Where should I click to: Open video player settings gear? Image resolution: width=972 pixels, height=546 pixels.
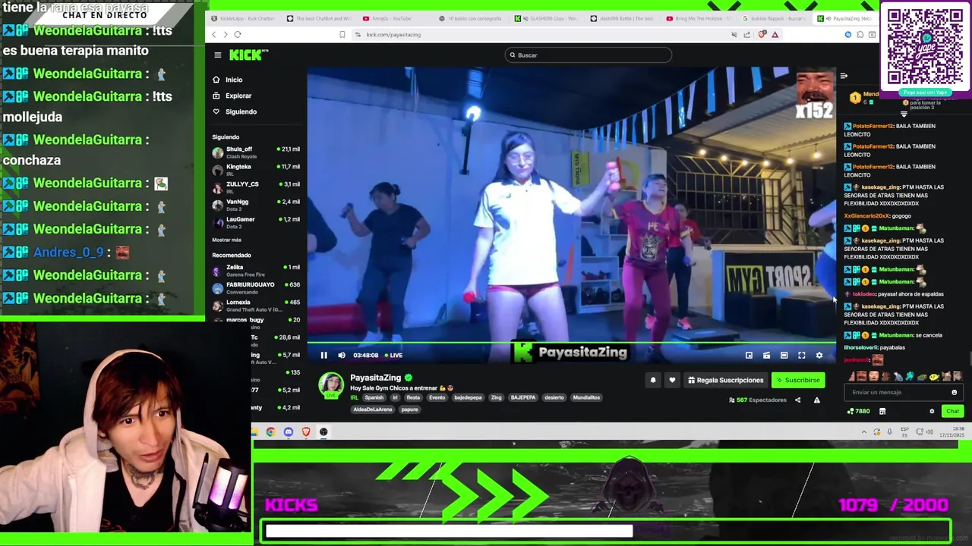pyautogui.click(x=819, y=355)
